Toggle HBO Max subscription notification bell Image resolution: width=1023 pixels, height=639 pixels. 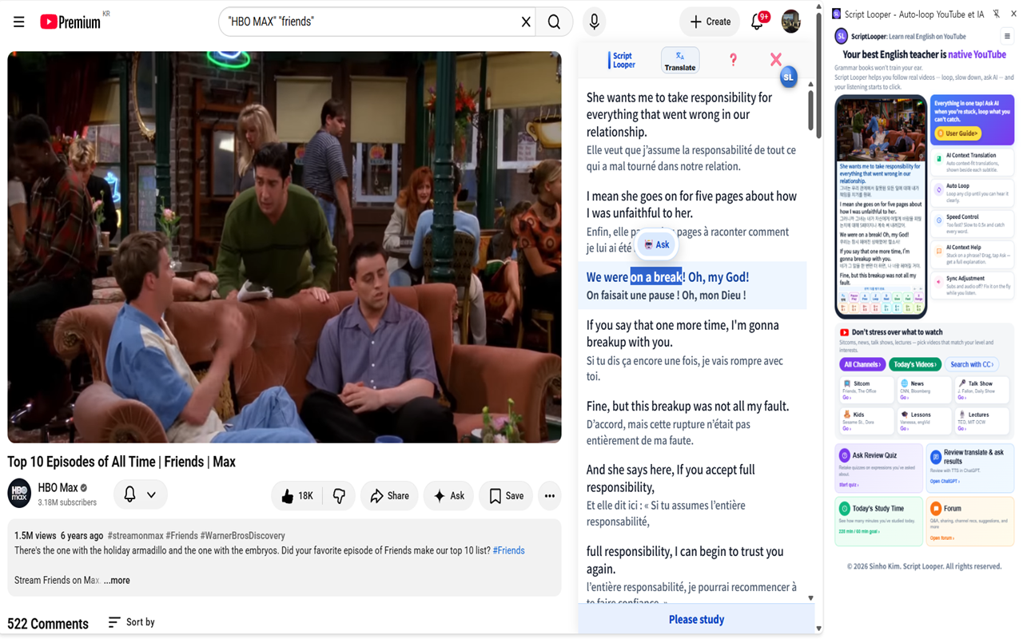pos(140,495)
